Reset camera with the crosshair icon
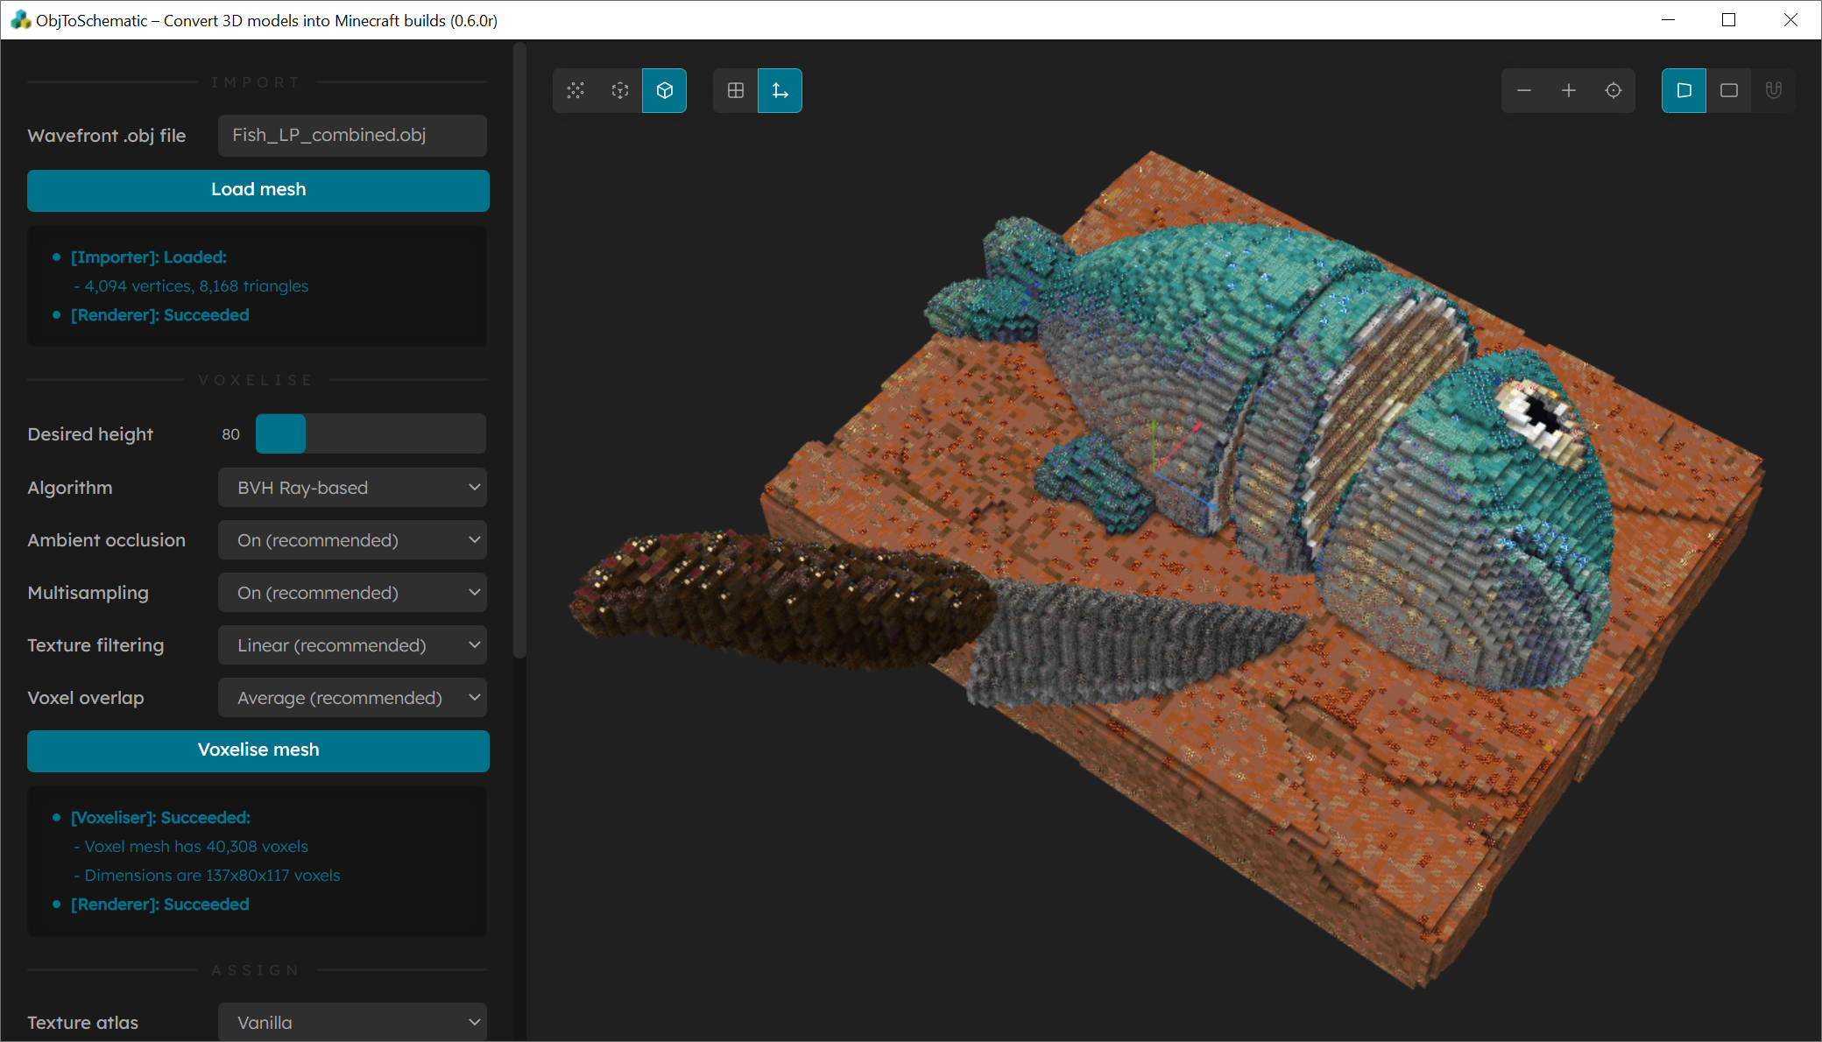1822x1042 pixels. coord(1614,90)
